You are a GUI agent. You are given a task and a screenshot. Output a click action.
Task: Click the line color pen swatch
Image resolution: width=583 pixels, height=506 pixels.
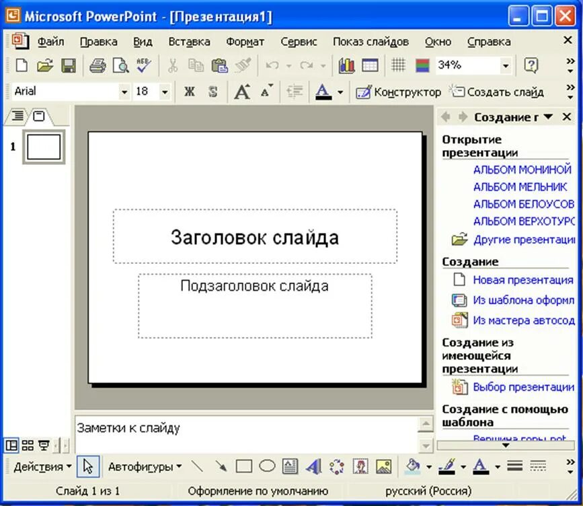click(x=447, y=466)
